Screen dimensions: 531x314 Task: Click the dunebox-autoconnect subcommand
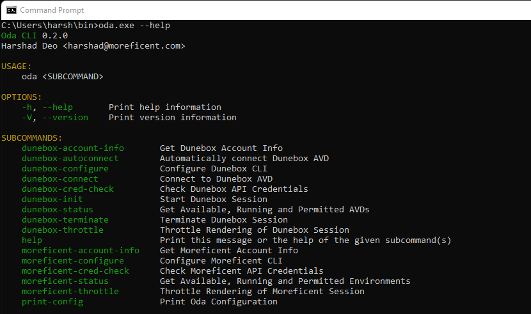click(x=70, y=159)
